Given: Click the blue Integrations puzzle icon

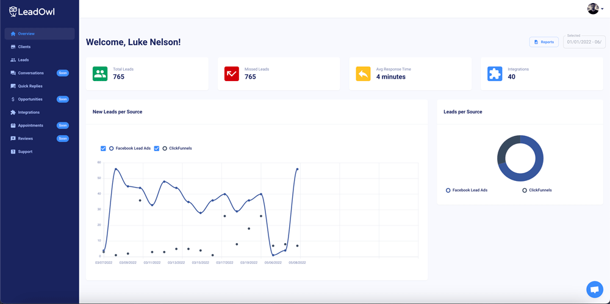Looking at the screenshot, I should pyautogui.click(x=495, y=74).
